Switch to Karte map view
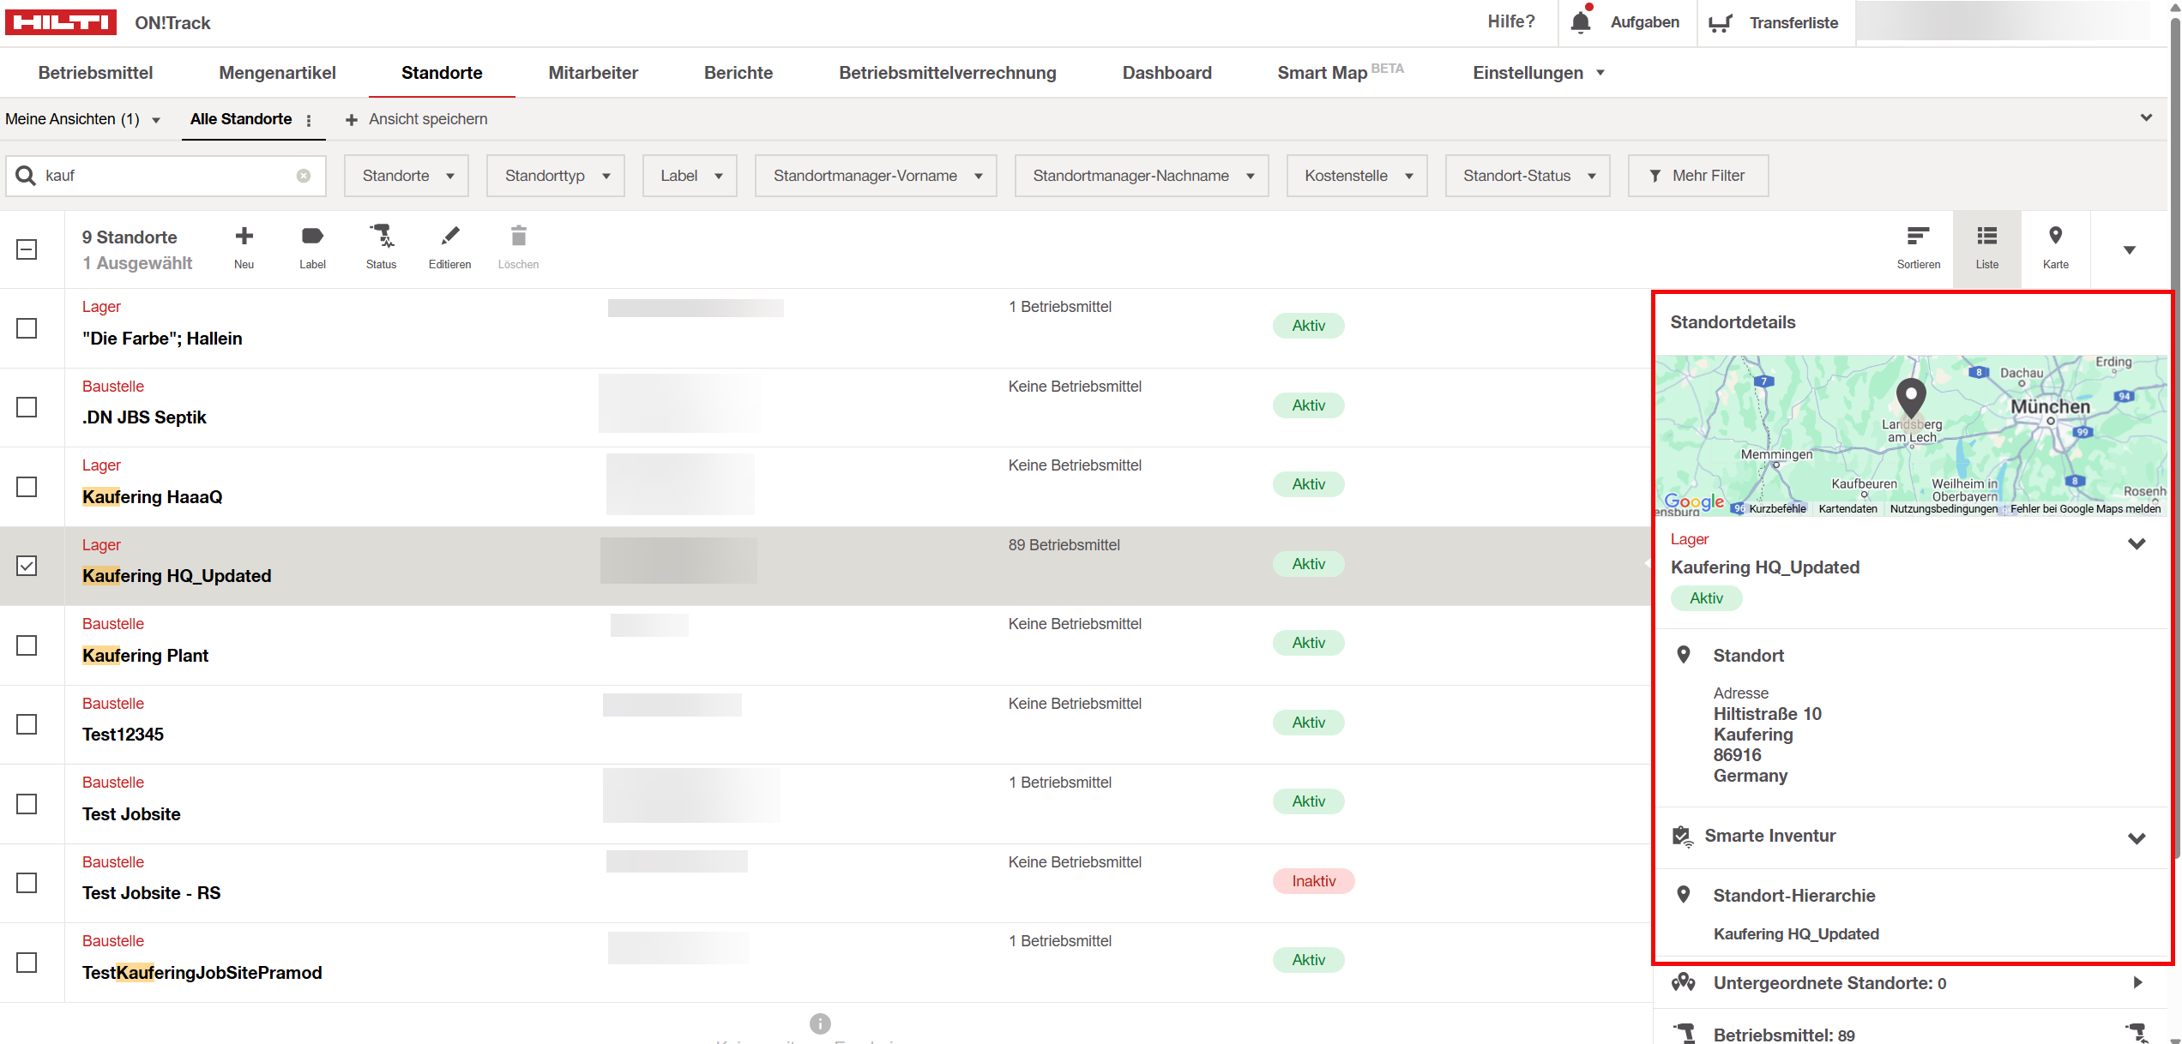Viewport: 2182px width, 1044px height. tap(2055, 237)
